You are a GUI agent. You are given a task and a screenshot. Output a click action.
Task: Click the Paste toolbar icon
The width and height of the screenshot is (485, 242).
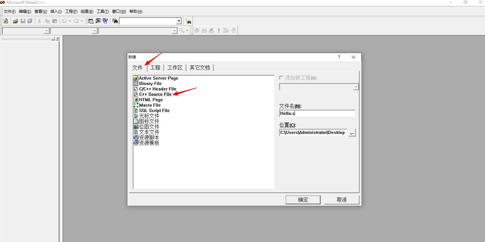55,21
